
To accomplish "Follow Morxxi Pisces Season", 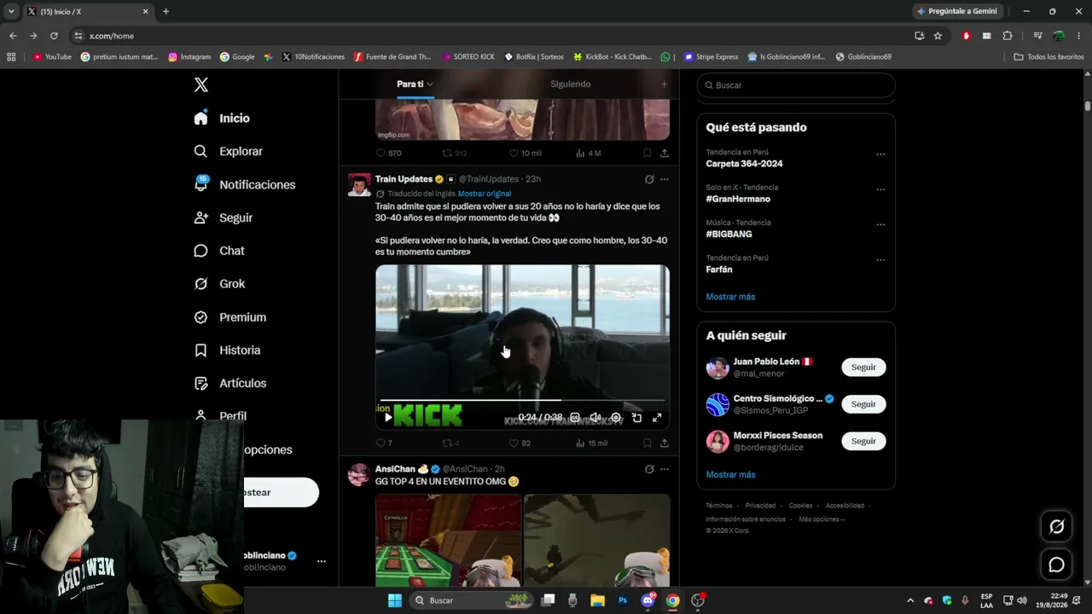I will coord(863,441).
